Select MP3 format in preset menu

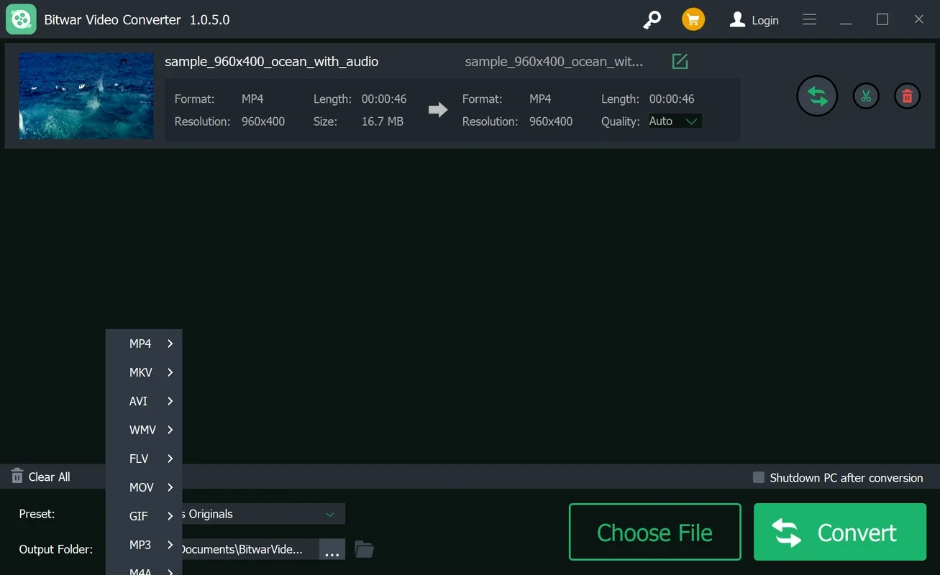[x=144, y=545]
